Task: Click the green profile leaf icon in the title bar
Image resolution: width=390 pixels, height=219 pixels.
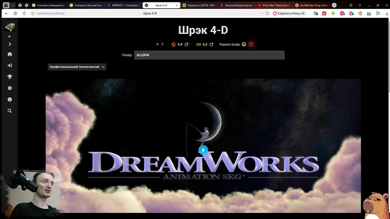Action: click(351, 5)
